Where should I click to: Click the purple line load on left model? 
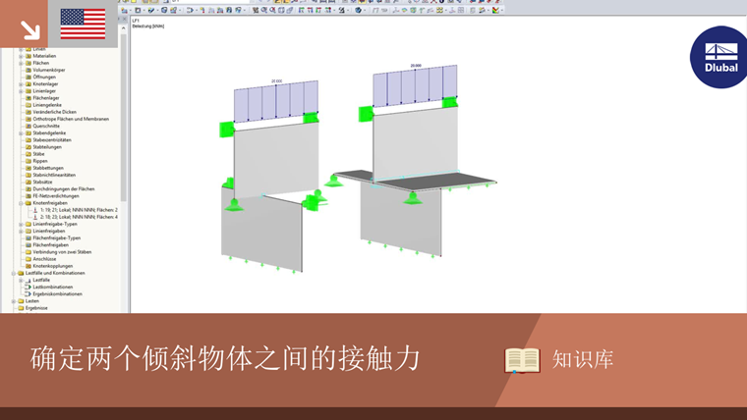coord(276,102)
